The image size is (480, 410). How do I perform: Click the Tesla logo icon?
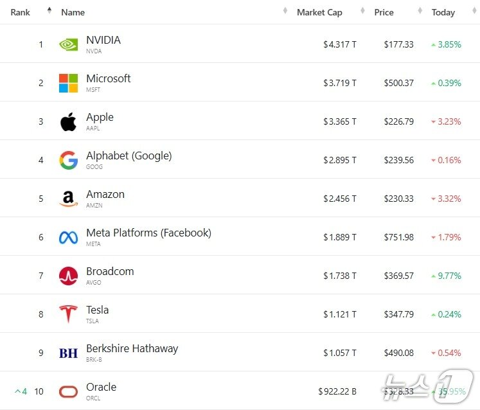(68, 314)
